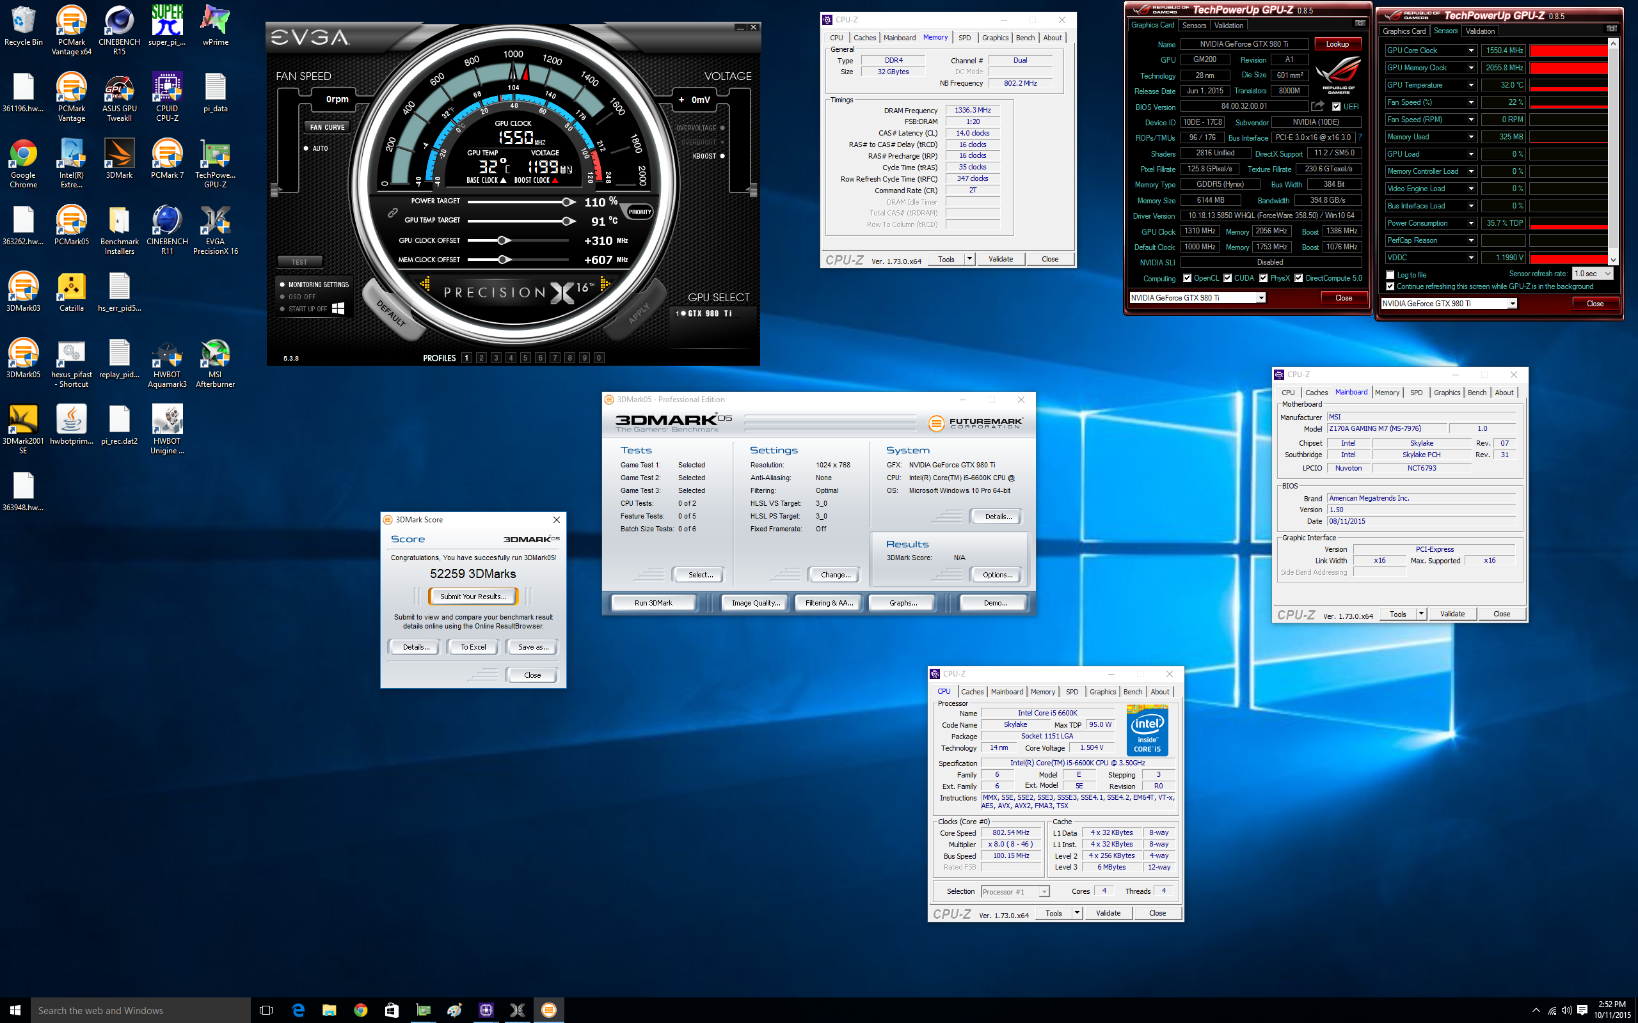Screen dimensions: 1638x1023
Task: Click the link icon beside Power Target
Action: tap(392, 212)
